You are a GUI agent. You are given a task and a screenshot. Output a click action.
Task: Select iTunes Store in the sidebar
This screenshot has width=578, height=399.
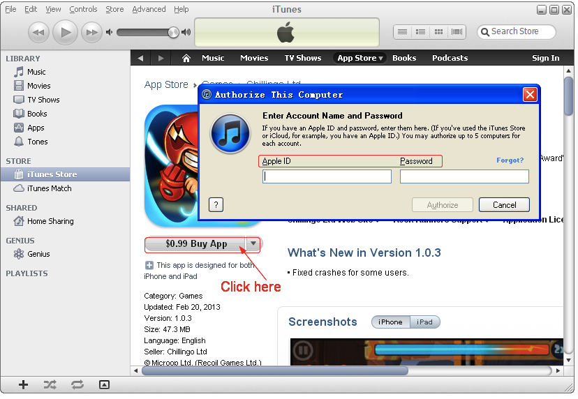65,174
